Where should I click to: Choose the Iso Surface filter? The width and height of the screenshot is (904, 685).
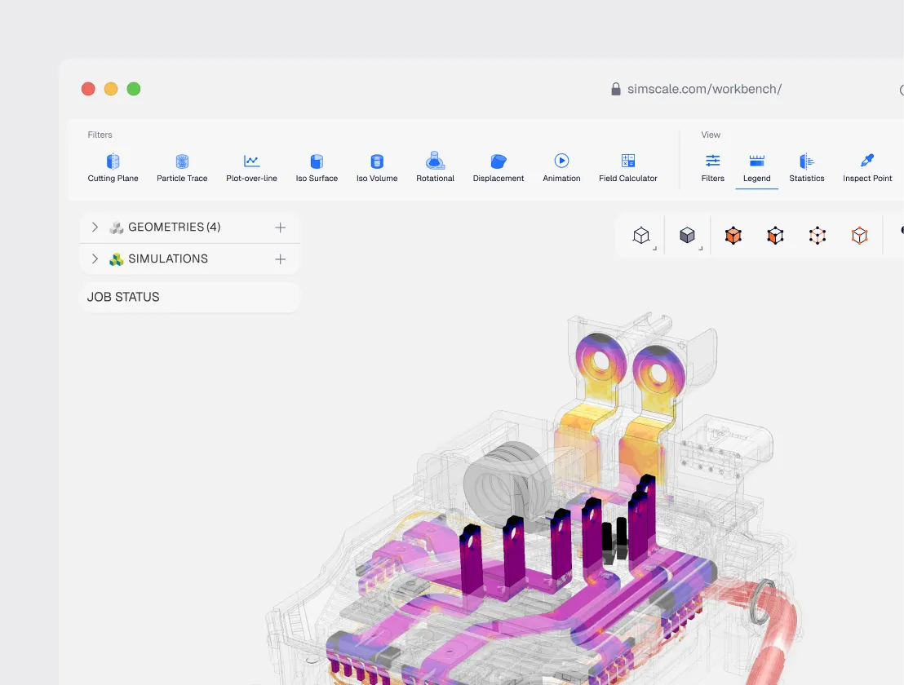[317, 168]
